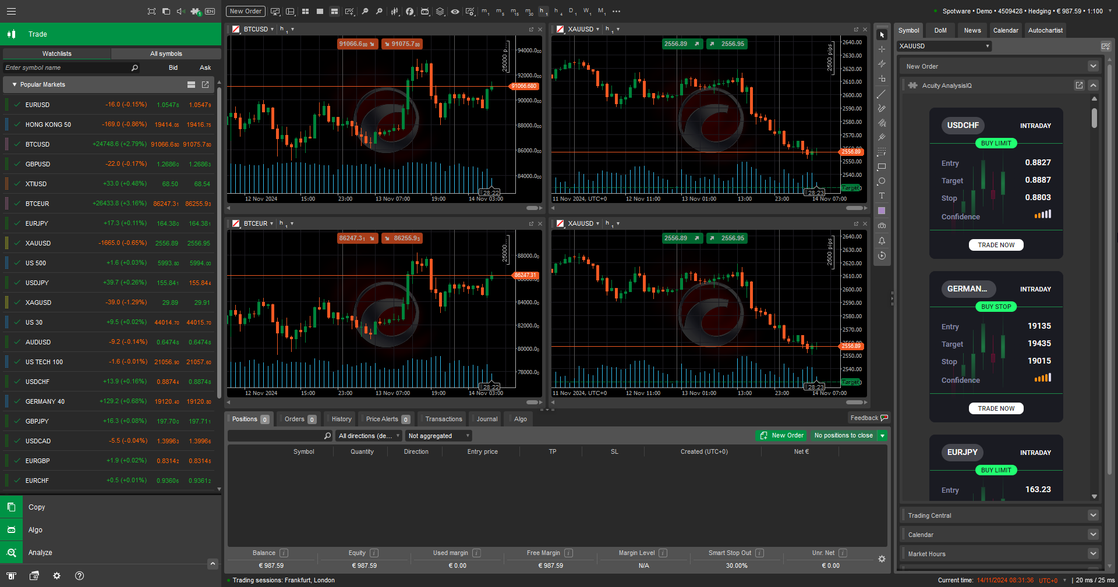Select the rectangle shape drawing tool

[x=882, y=166]
